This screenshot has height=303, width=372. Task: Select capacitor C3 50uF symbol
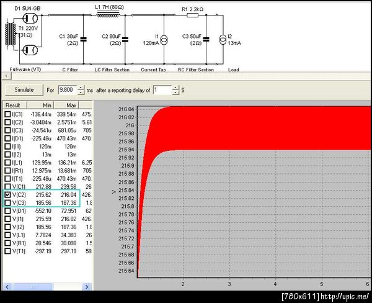tap(206, 40)
